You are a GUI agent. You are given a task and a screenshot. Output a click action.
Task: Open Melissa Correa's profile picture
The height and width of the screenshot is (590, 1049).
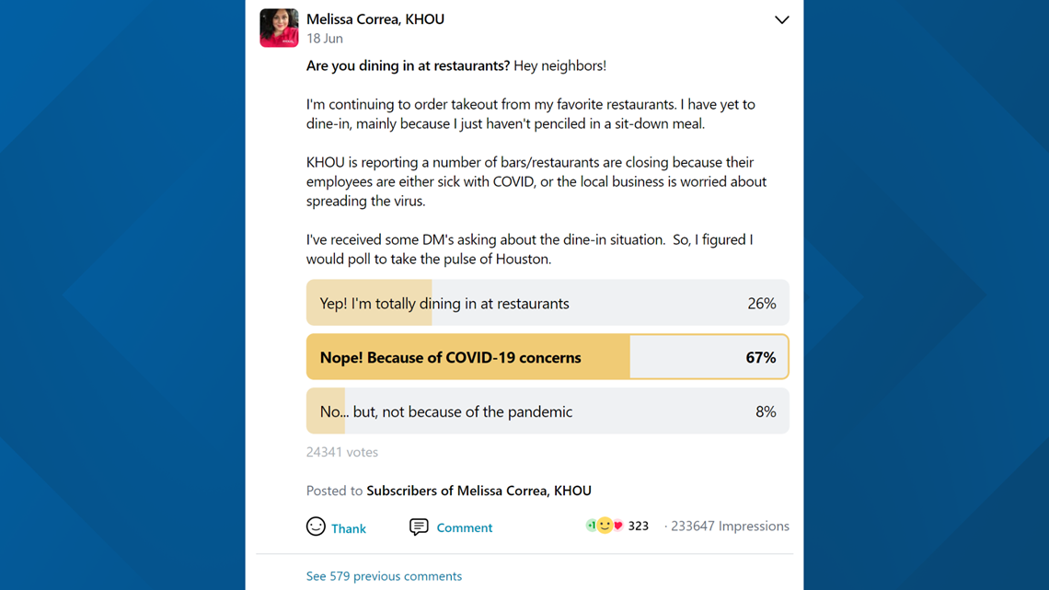tap(279, 29)
